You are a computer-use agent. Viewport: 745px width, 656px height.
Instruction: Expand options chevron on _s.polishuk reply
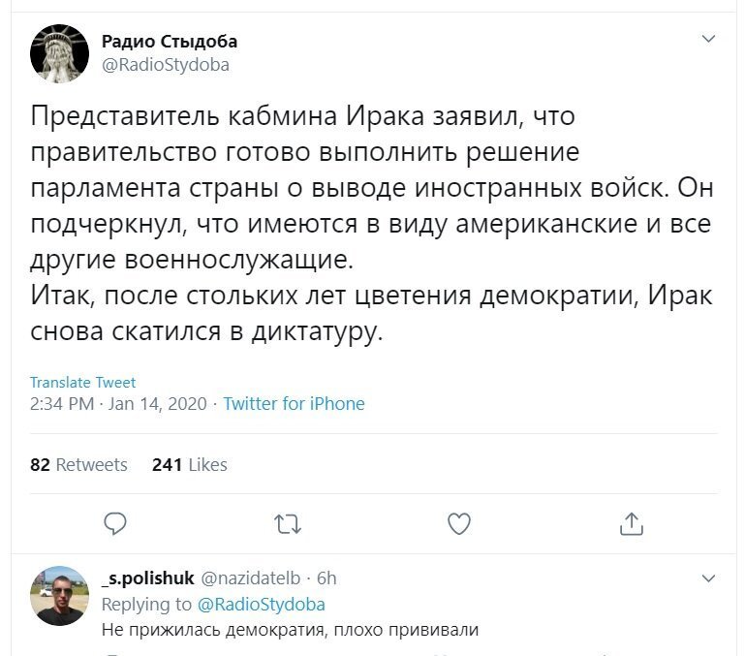pos(708,578)
